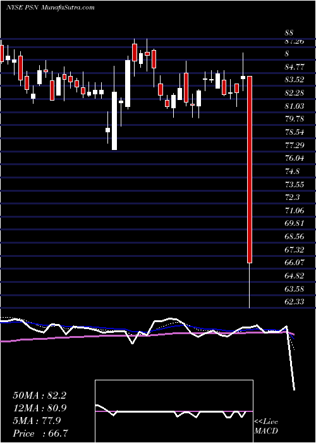Click the 79.78 price axis label
The width and height of the screenshot is (316, 443).
tap(295, 119)
